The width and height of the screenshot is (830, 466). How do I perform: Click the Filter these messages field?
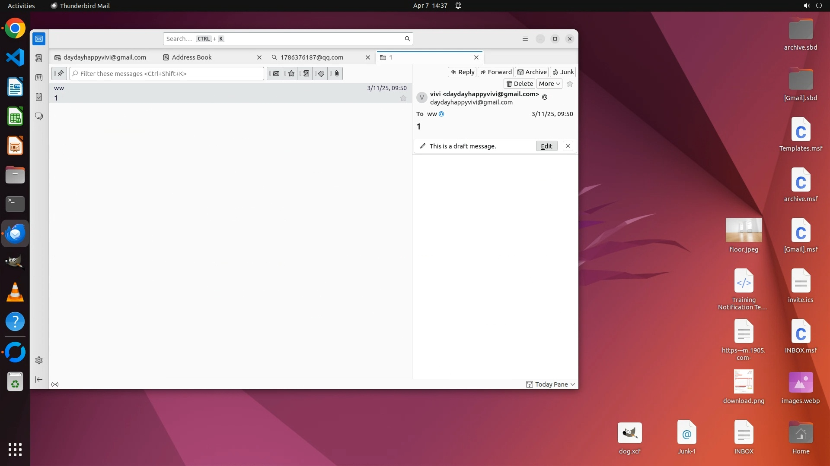click(x=167, y=74)
